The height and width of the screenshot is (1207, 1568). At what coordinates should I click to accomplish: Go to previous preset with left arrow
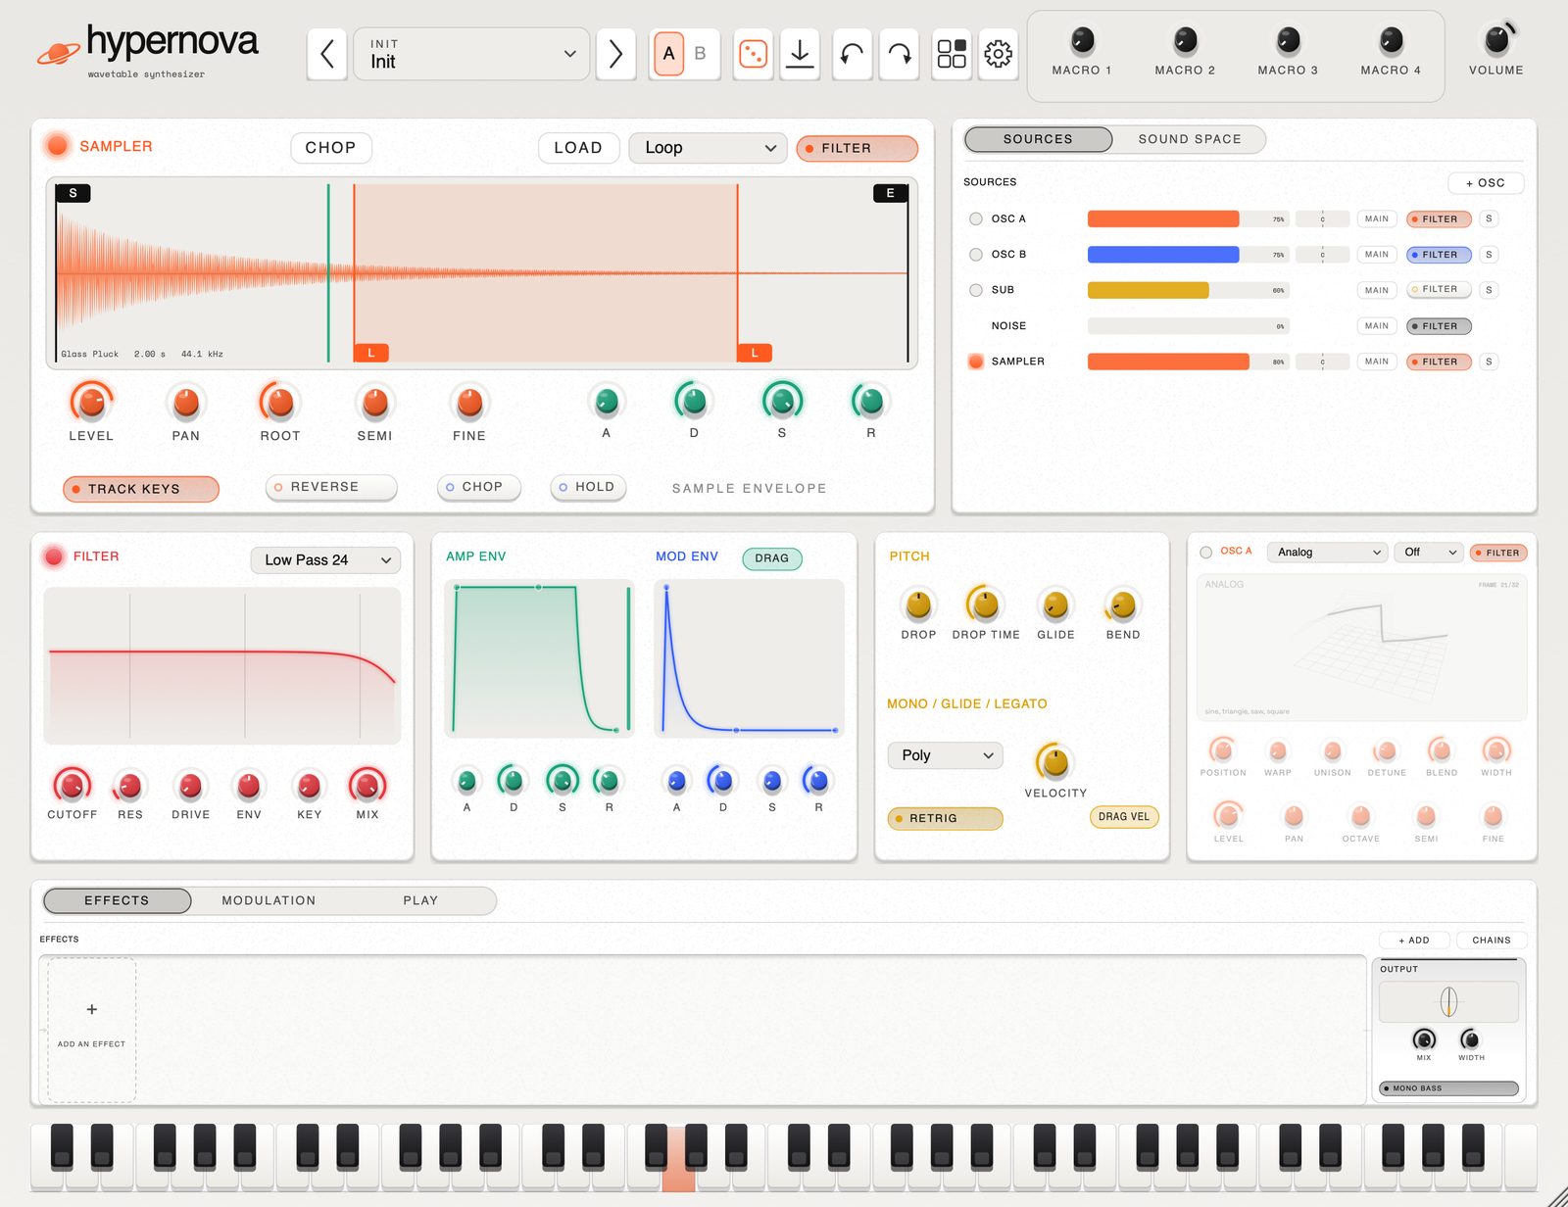coord(327,54)
